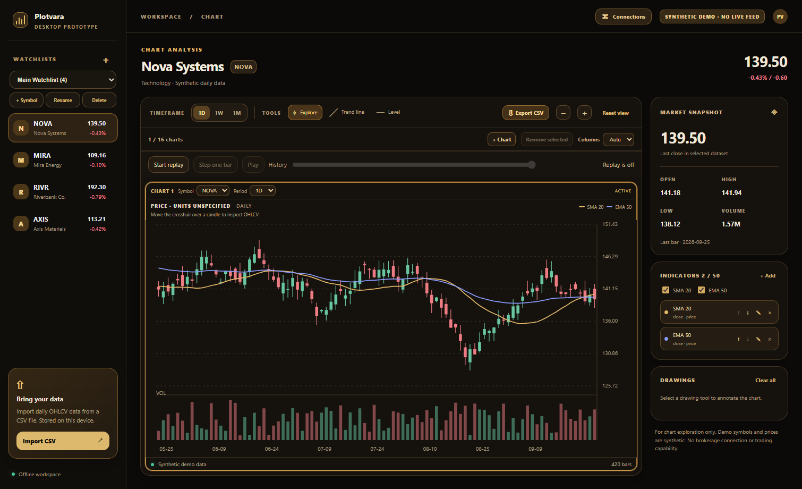Click the Plotvara bar chart logo
This screenshot has width=802, height=489.
point(21,20)
